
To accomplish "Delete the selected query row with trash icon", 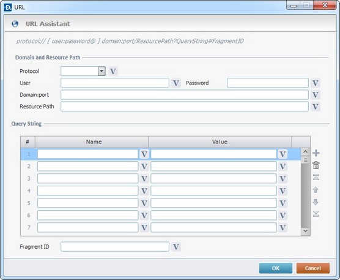I will click(316, 165).
